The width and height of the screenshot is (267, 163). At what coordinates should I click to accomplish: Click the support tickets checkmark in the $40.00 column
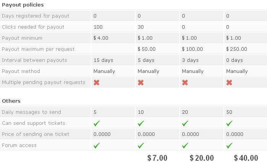click(x=230, y=123)
